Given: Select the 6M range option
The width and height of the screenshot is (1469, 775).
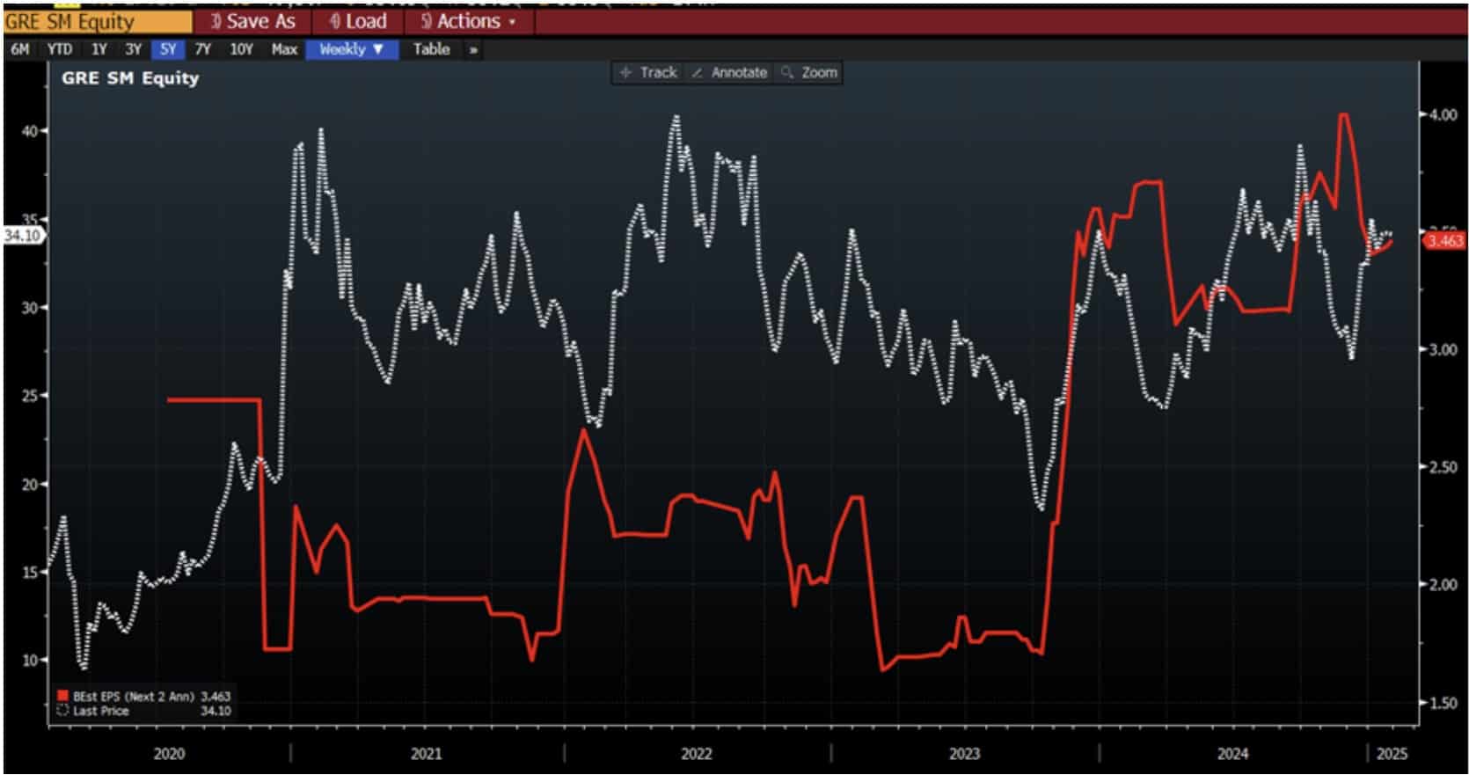Looking at the screenshot, I should (x=20, y=50).
